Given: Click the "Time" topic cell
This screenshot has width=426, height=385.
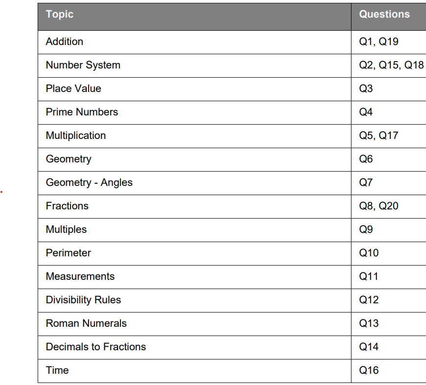Looking at the screenshot, I should pyautogui.click(x=57, y=370).
